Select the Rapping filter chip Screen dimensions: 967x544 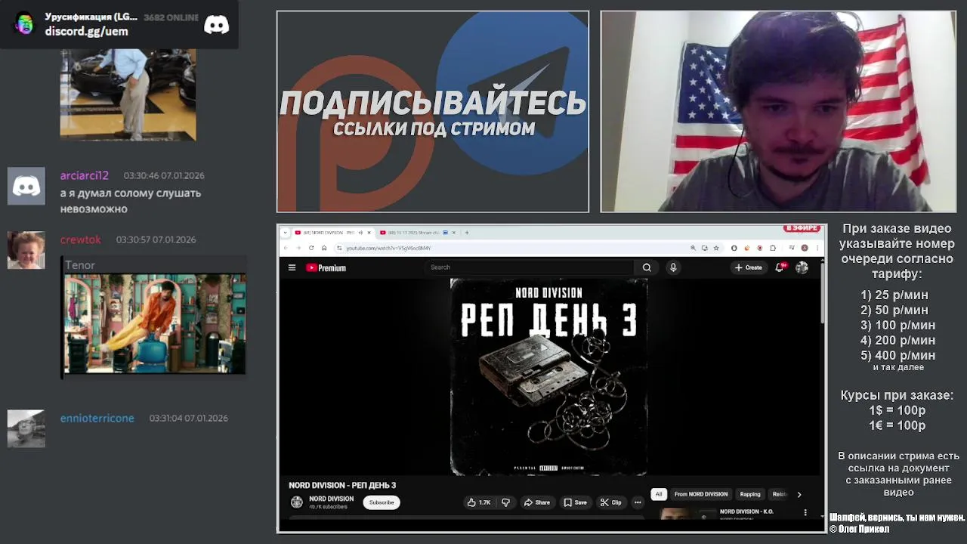(750, 494)
